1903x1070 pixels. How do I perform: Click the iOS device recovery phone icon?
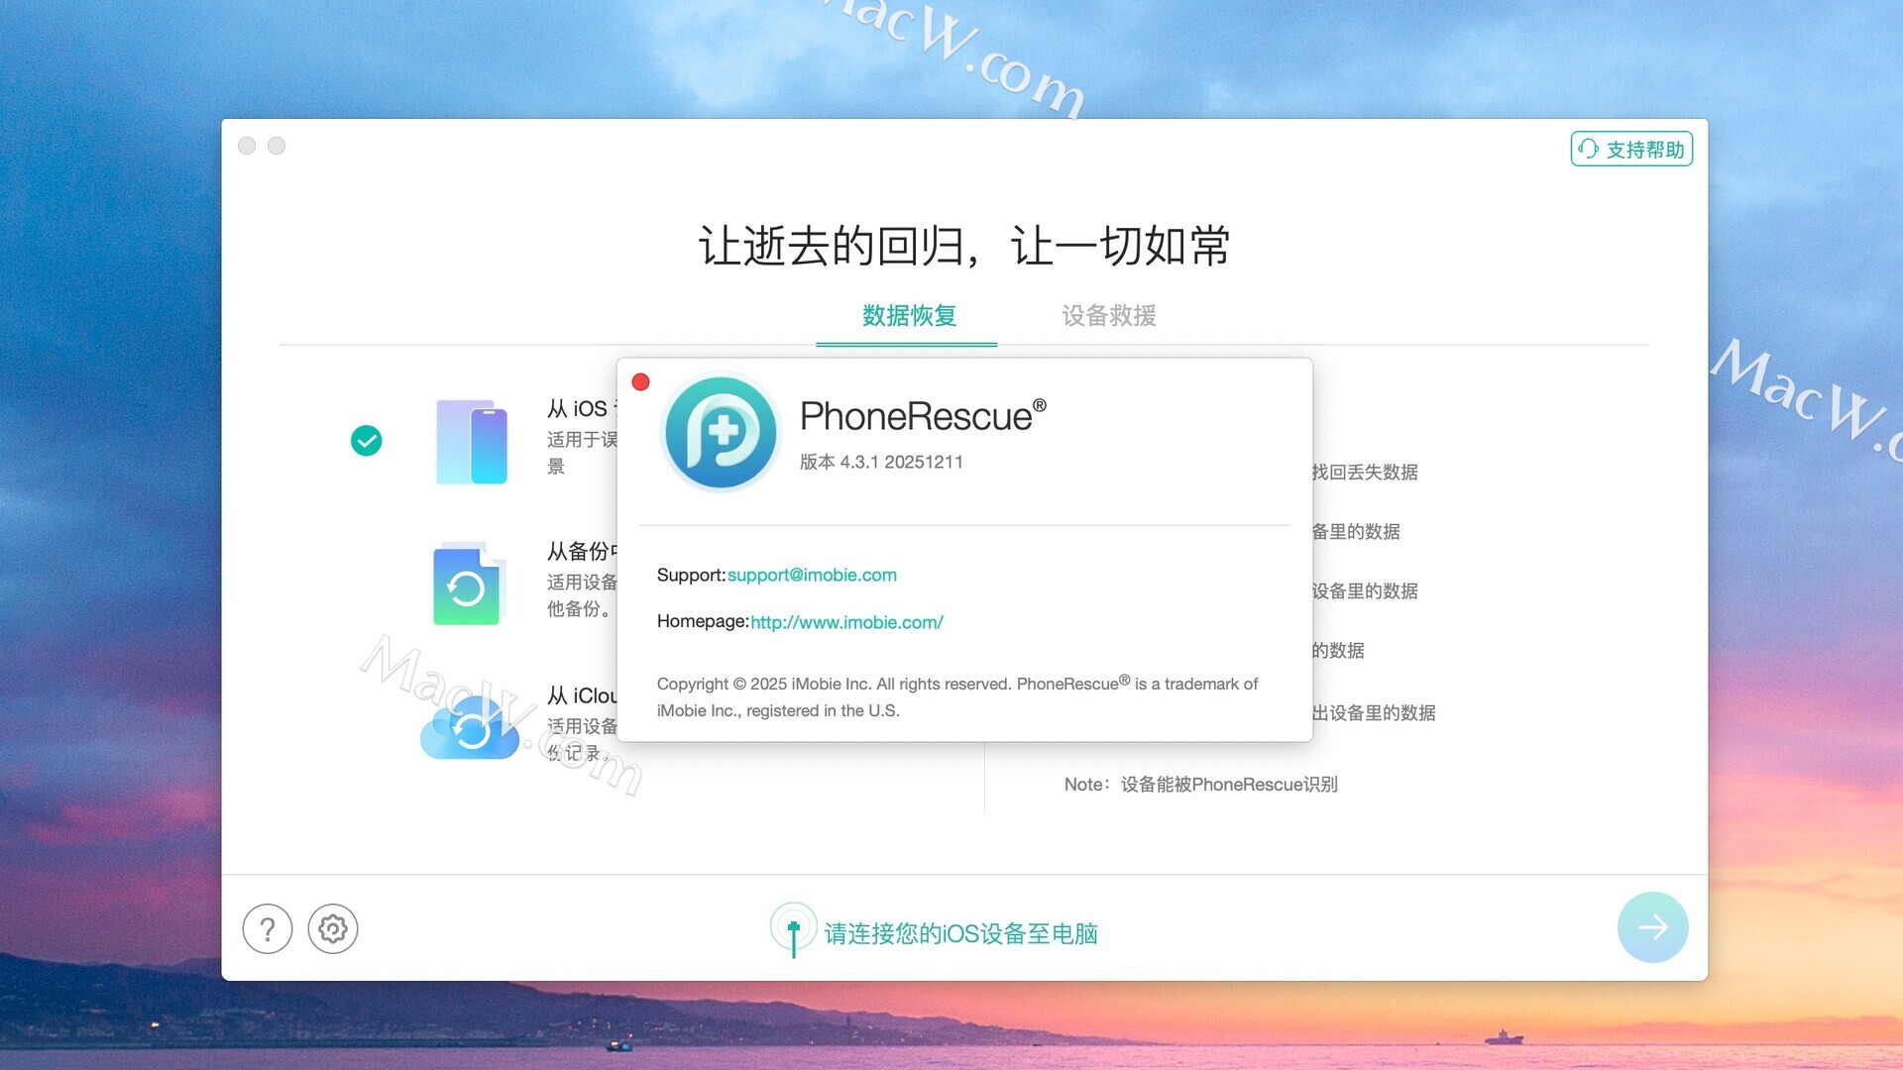pyautogui.click(x=472, y=442)
